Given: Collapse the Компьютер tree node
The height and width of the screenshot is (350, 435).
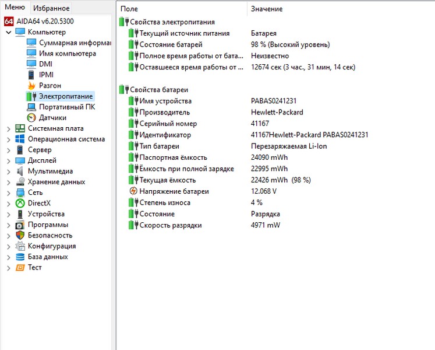Looking at the screenshot, I should point(8,33).
